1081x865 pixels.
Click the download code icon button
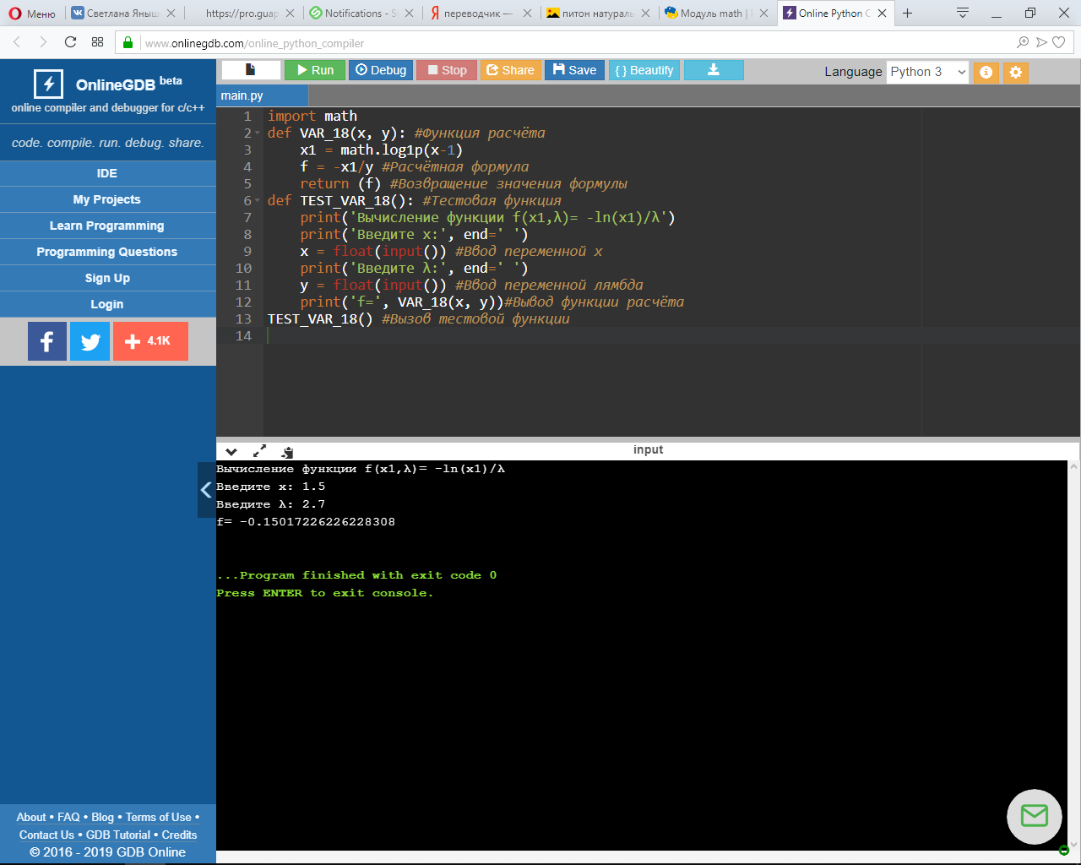tap(714, 70)
